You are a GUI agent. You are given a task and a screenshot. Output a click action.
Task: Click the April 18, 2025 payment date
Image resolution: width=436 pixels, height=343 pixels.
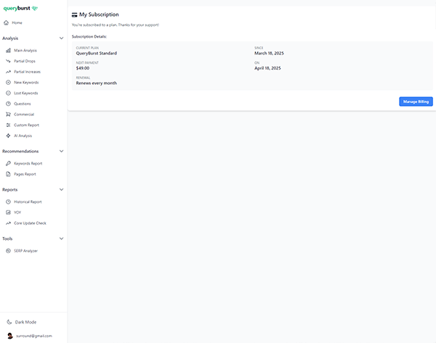point(267,68)
